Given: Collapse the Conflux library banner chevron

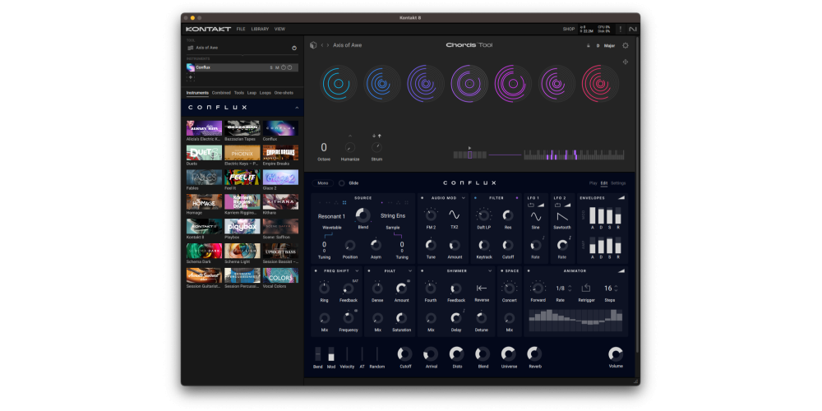Looking at the screenshot, I should pos(297,108).
